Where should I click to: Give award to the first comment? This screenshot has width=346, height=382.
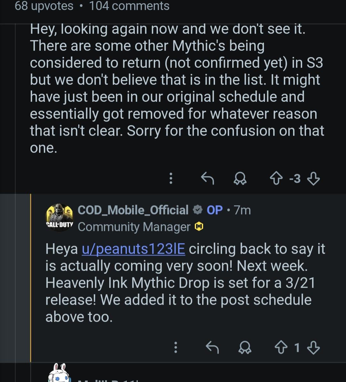[x=240, y=179]
